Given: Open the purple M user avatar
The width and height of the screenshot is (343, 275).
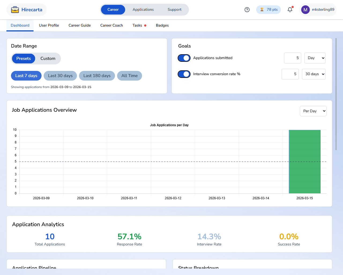Looking at the screenshot, I should [x=305, y=10].
